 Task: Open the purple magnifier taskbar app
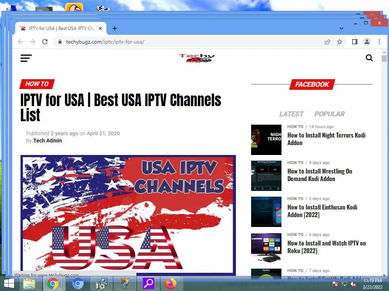[x=149, y=283]
